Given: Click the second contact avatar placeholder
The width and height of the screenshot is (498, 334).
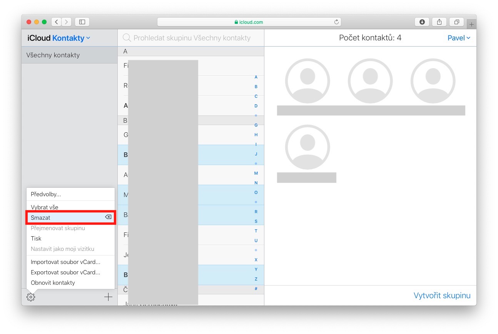Looking at the screenshot, I should [x=370, y=81].
